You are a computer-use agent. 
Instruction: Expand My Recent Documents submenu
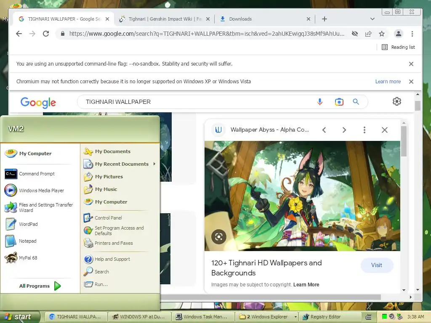pos(120,164)
